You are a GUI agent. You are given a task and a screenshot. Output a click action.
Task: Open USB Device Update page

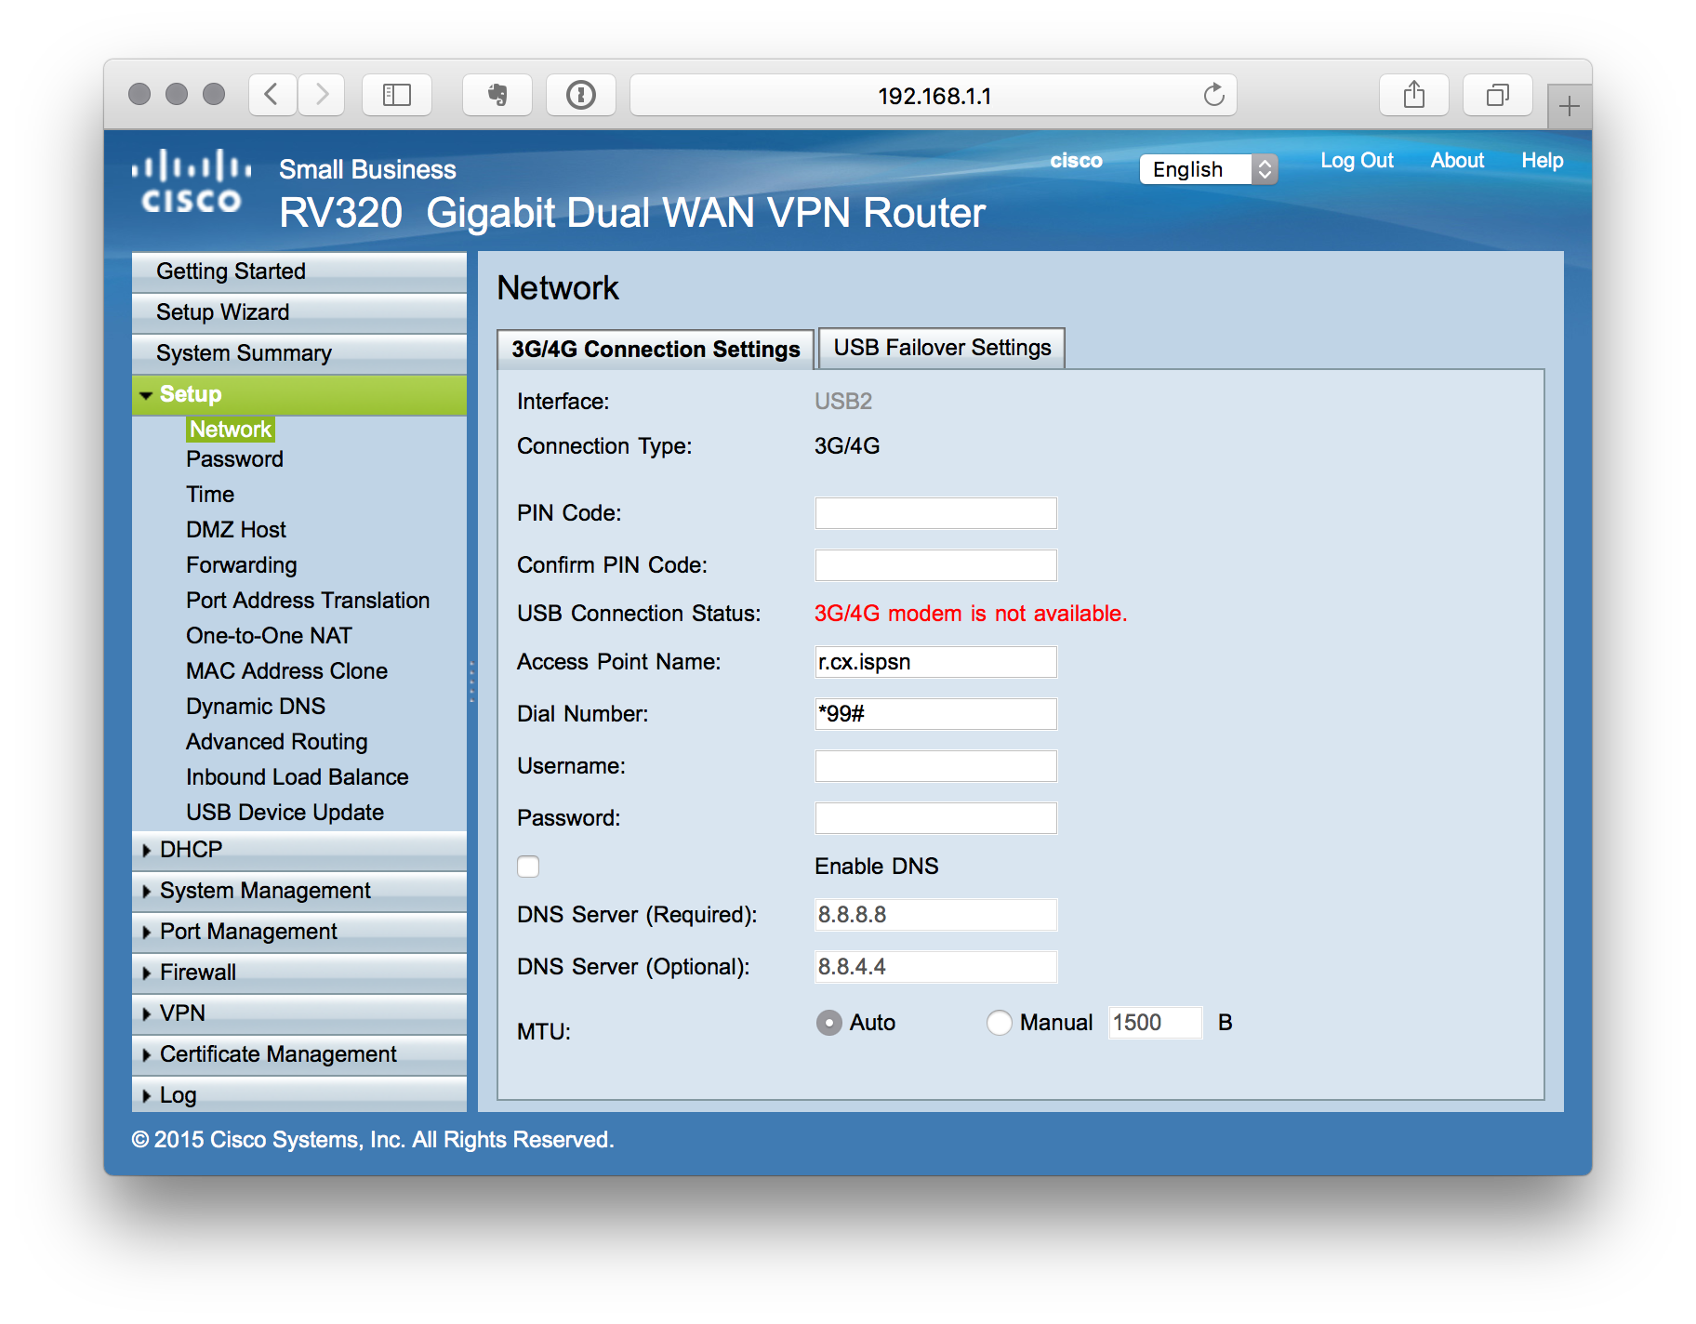tap(285, 813)
